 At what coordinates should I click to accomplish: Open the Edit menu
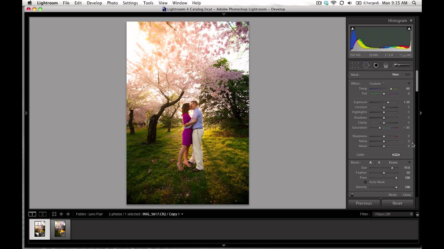point(78,3)
